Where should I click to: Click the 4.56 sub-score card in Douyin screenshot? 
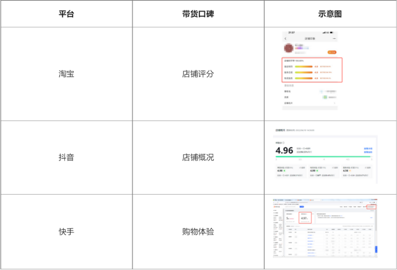pyautogui.click(x=357, y=172)
